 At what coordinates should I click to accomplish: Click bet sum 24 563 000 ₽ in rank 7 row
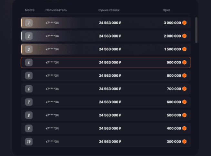click(x=110, y=102)
